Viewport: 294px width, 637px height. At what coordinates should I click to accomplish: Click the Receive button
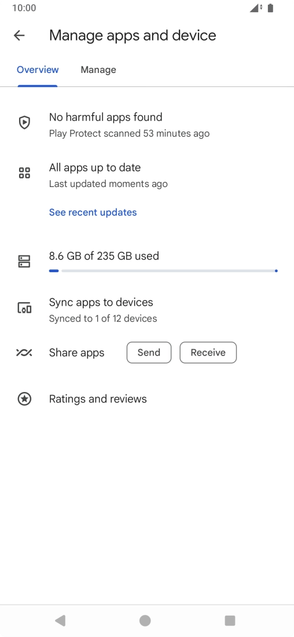[x=208, y=353]
